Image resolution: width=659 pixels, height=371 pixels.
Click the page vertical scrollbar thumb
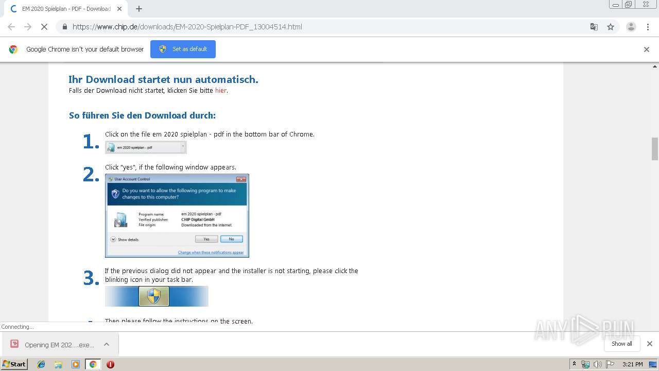655,149
